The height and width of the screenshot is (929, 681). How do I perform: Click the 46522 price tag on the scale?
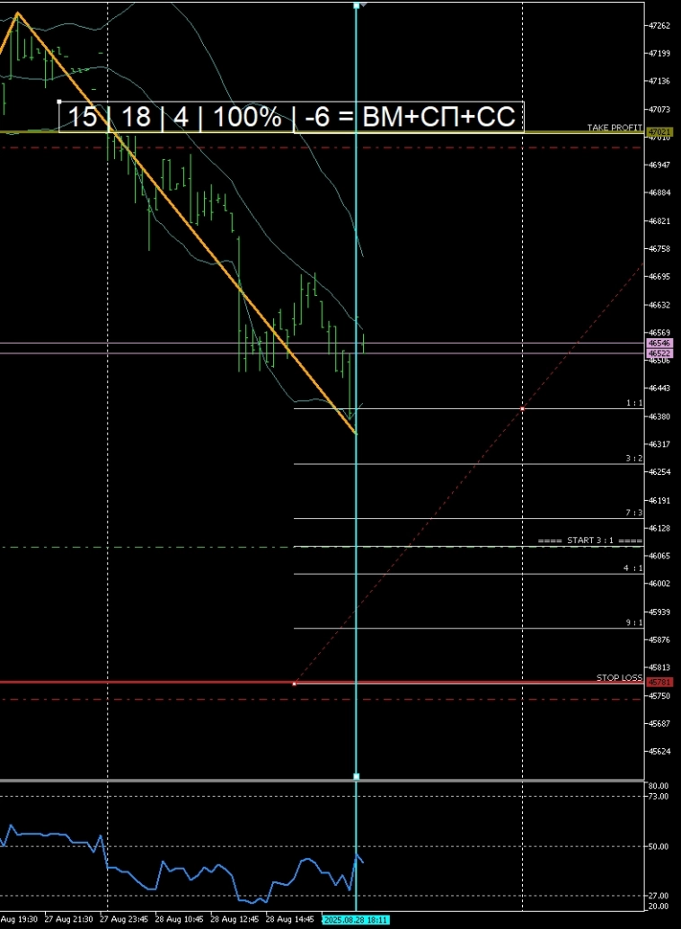point(659,353)
